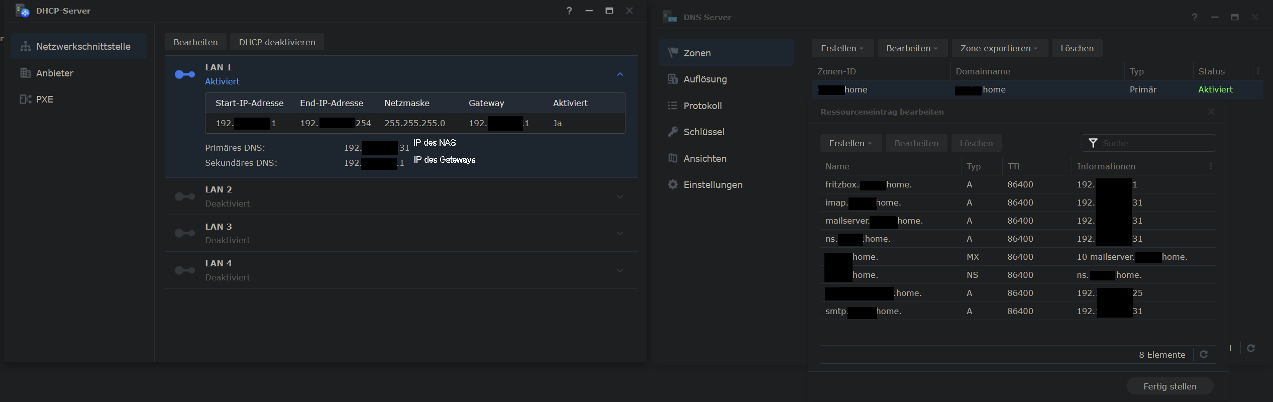1273x402 pixels.
Task: Open the PXE section
Action: (79, 99)
